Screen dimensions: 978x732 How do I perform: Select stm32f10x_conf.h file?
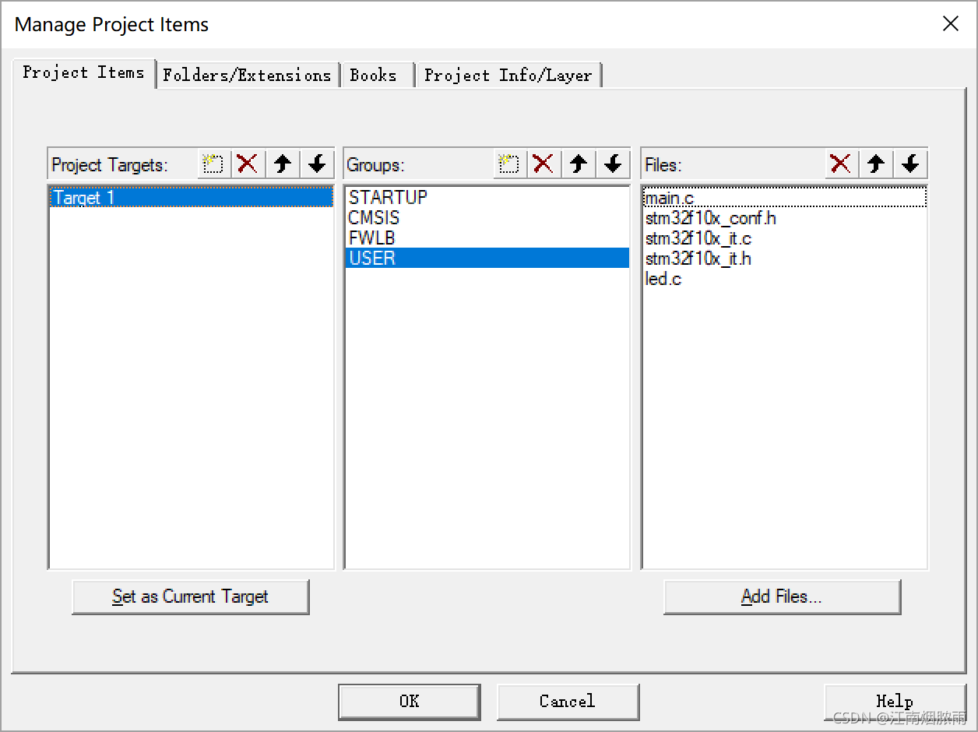[x=785, y=218]
